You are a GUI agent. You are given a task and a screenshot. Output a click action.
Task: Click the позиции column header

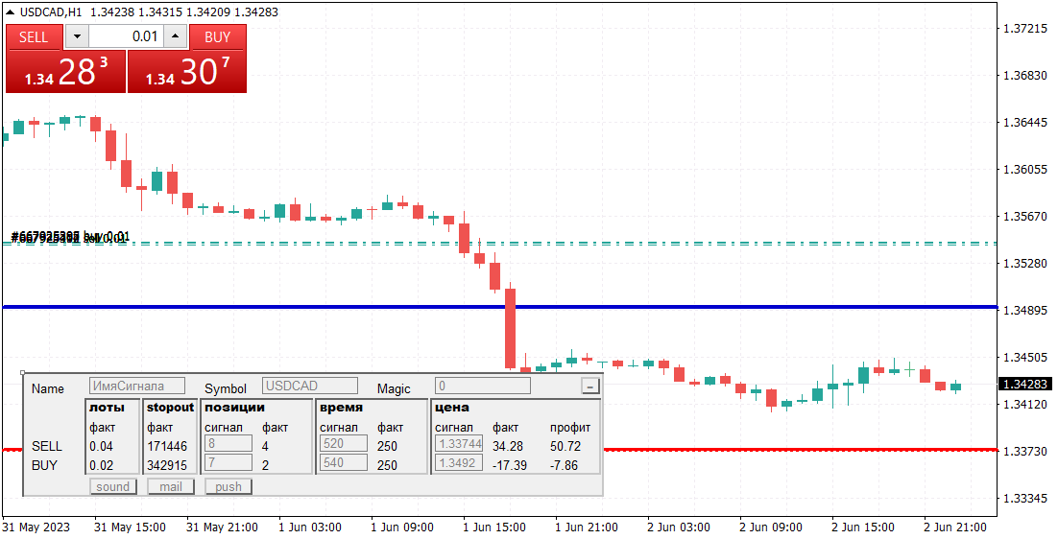(234, 407)
